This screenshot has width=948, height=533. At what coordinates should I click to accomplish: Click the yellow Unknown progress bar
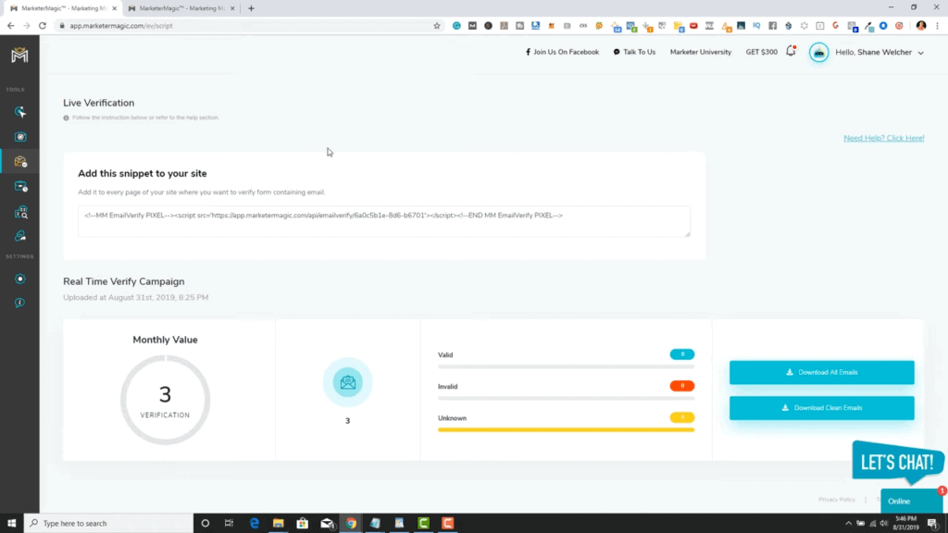pyautogui.click(x=566, y=429)
